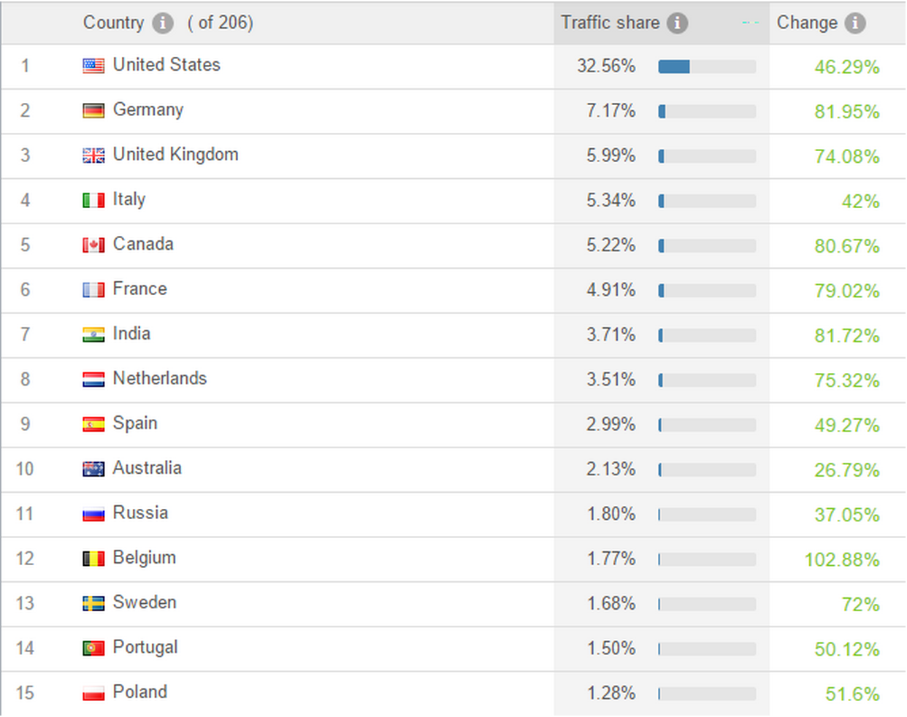
Task: Click the Portugal flag icon
Action: coord(93,648)
